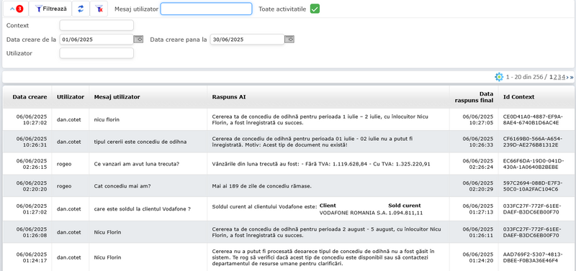
Task: Jump to next page with single arrow
Action: tap(567, 77)
